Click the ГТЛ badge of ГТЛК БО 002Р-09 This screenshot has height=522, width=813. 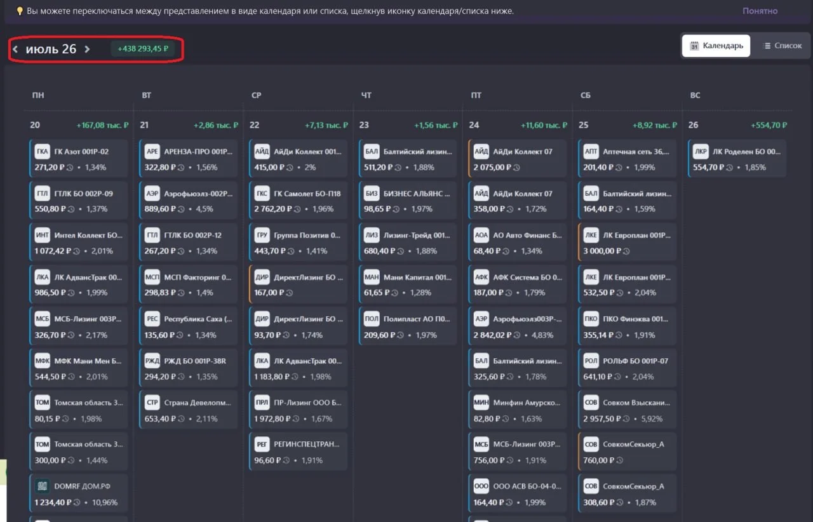pos(43,194)
